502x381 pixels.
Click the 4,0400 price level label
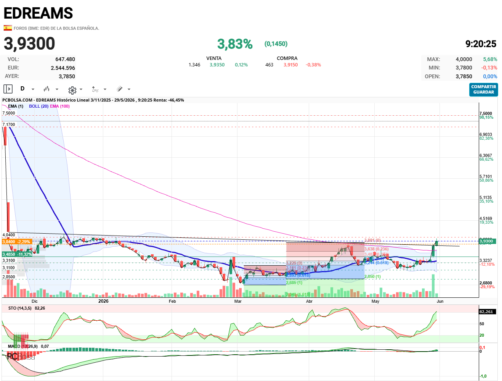point(9,235)
